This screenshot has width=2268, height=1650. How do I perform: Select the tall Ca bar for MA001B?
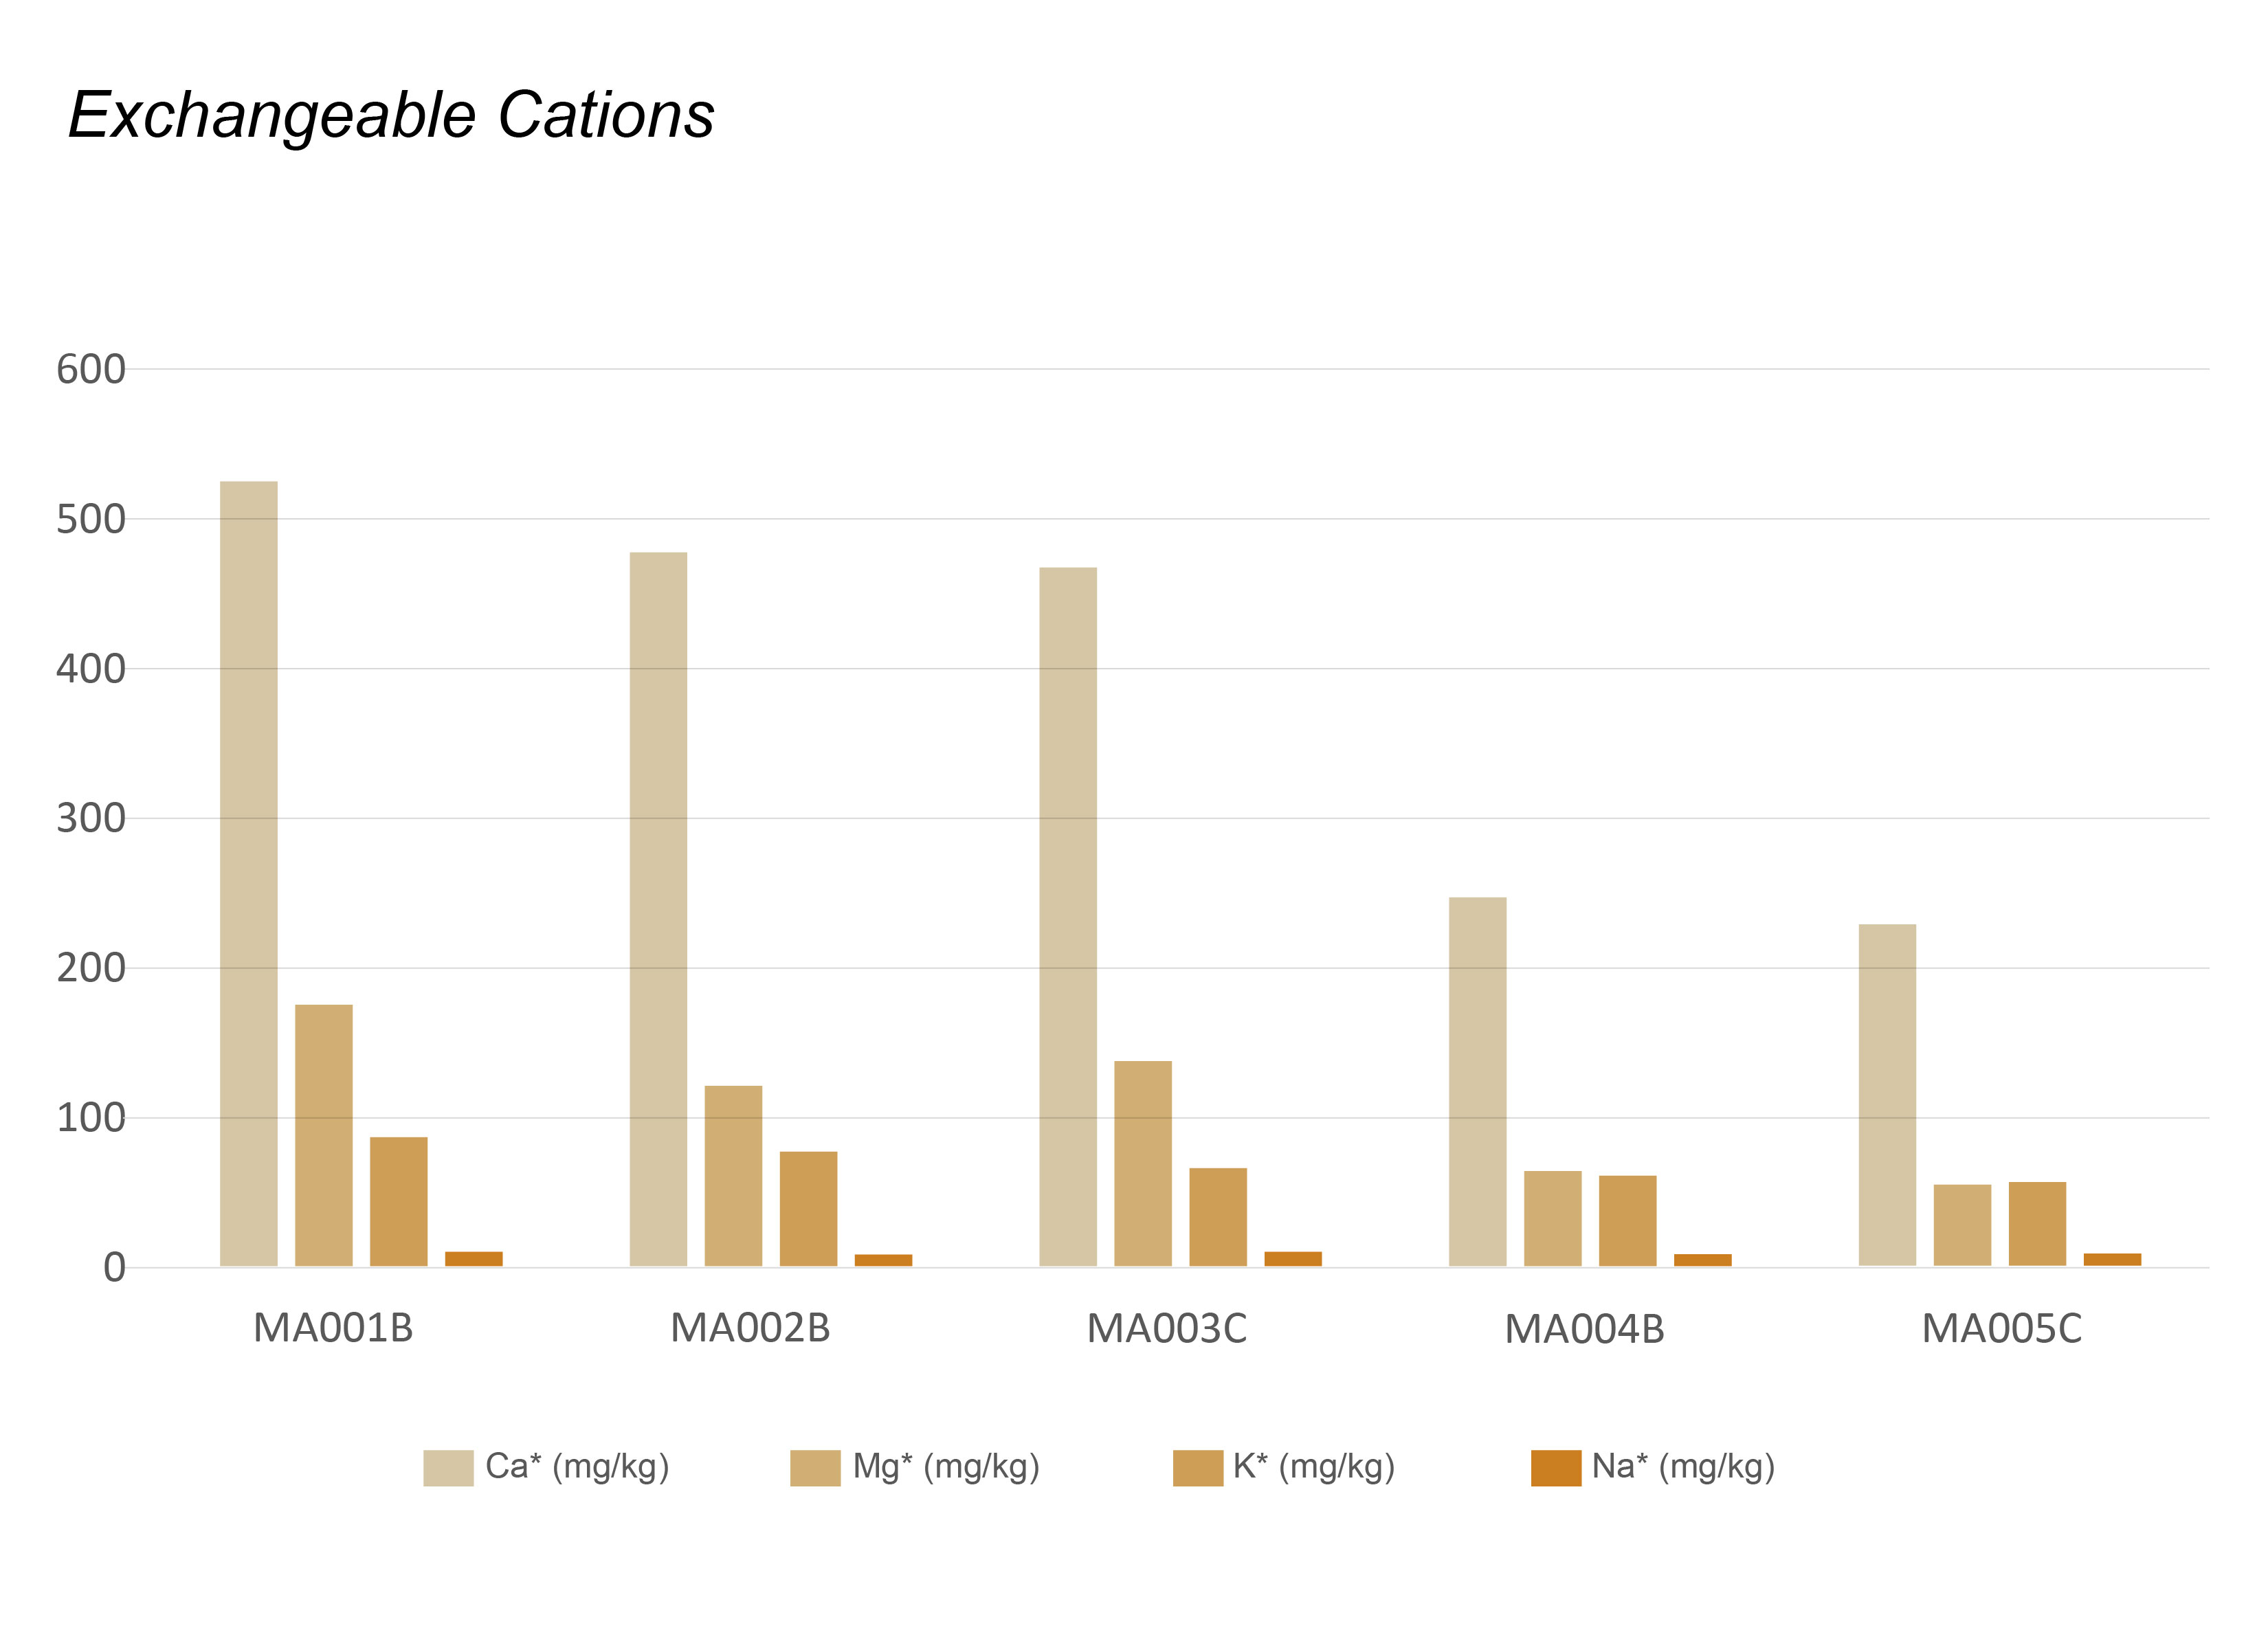[249, 874]
